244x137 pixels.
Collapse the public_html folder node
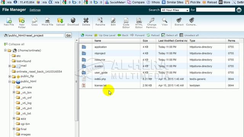click(10, 81)
